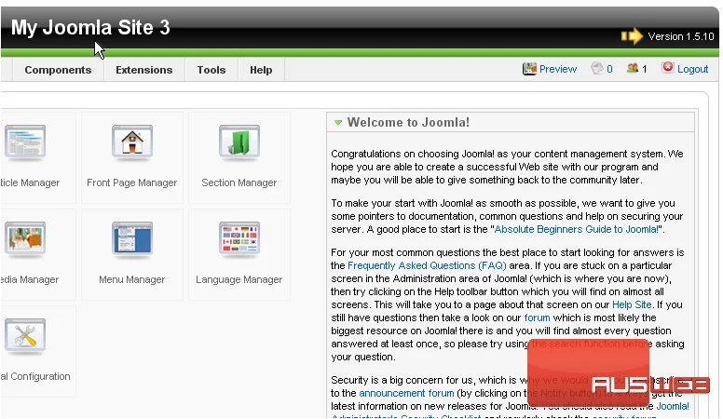Follow the forum link in welcome text

pos(538,318)
